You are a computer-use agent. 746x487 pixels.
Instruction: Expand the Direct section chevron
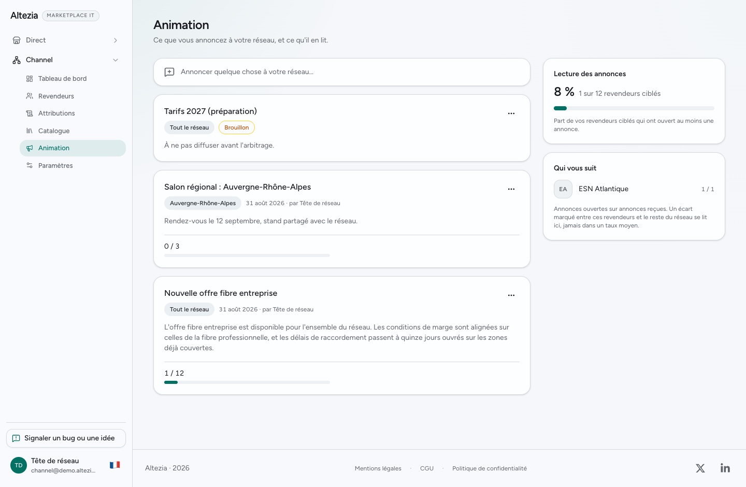coord(116,40)
